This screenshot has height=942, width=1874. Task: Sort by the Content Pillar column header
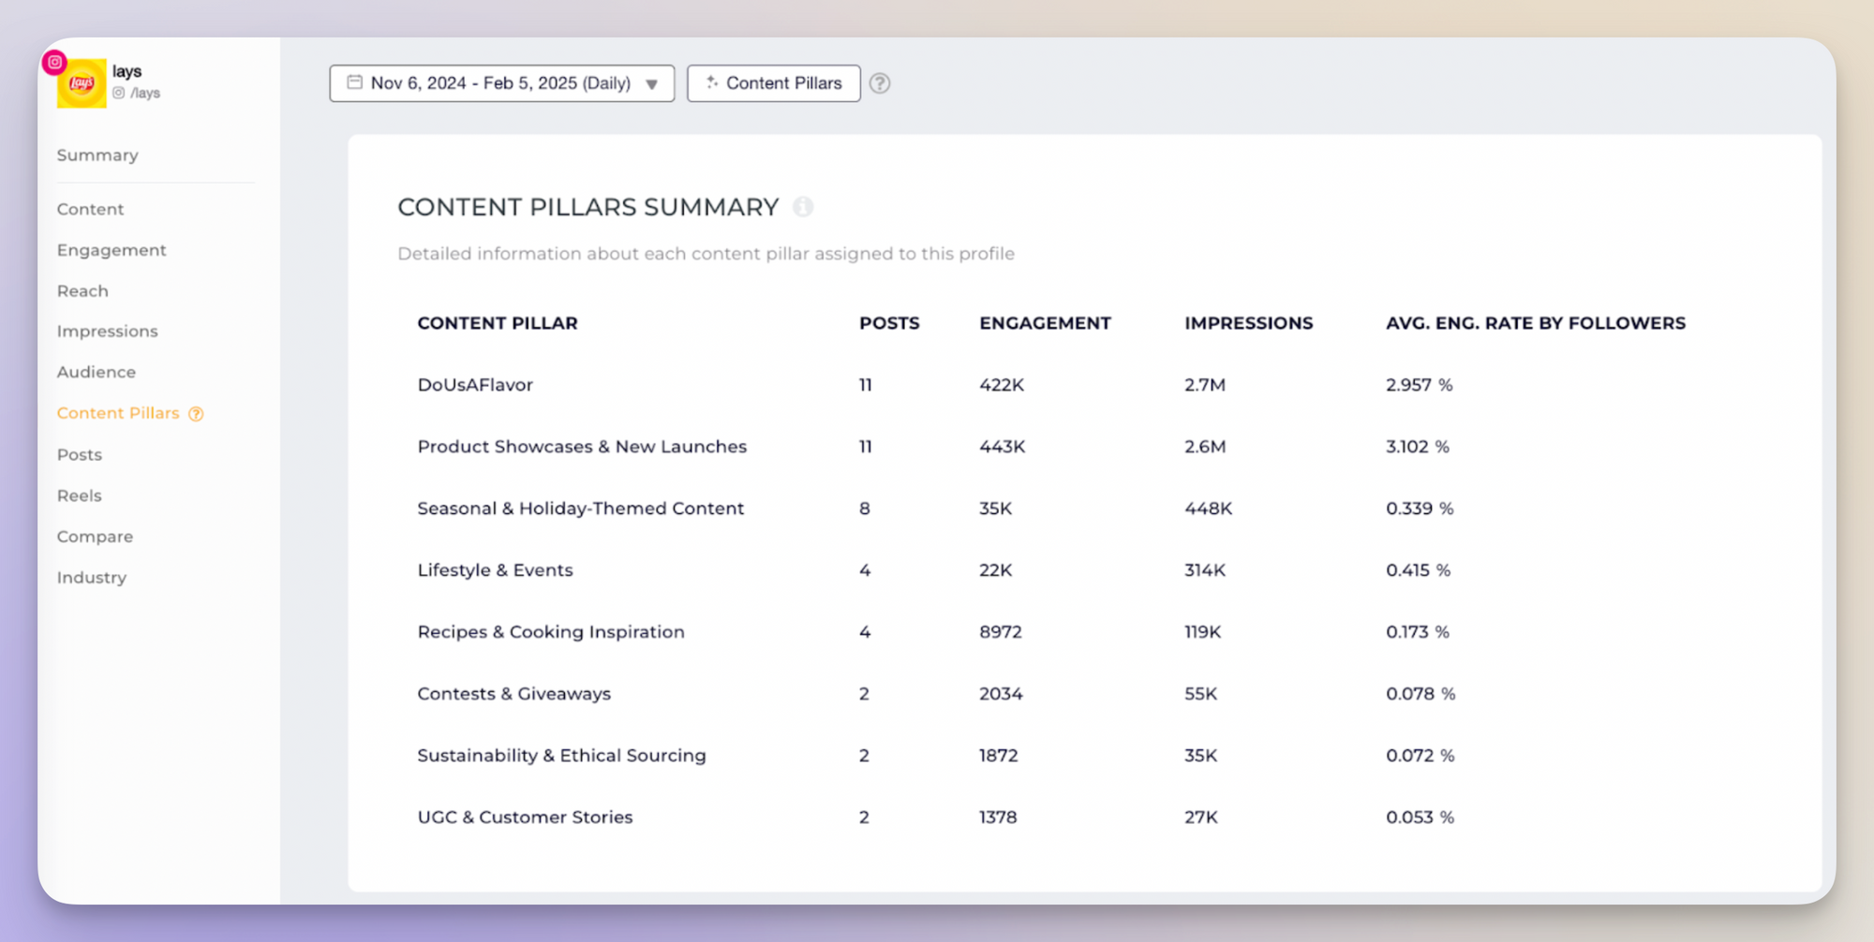[498, 323]
